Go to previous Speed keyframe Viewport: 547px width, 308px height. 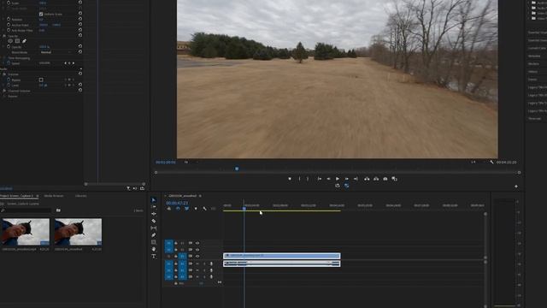point(65,63)
